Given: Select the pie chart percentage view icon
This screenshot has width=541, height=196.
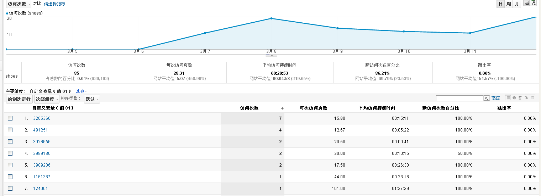Looking at the screenshot, I should [x=514, y=98].
